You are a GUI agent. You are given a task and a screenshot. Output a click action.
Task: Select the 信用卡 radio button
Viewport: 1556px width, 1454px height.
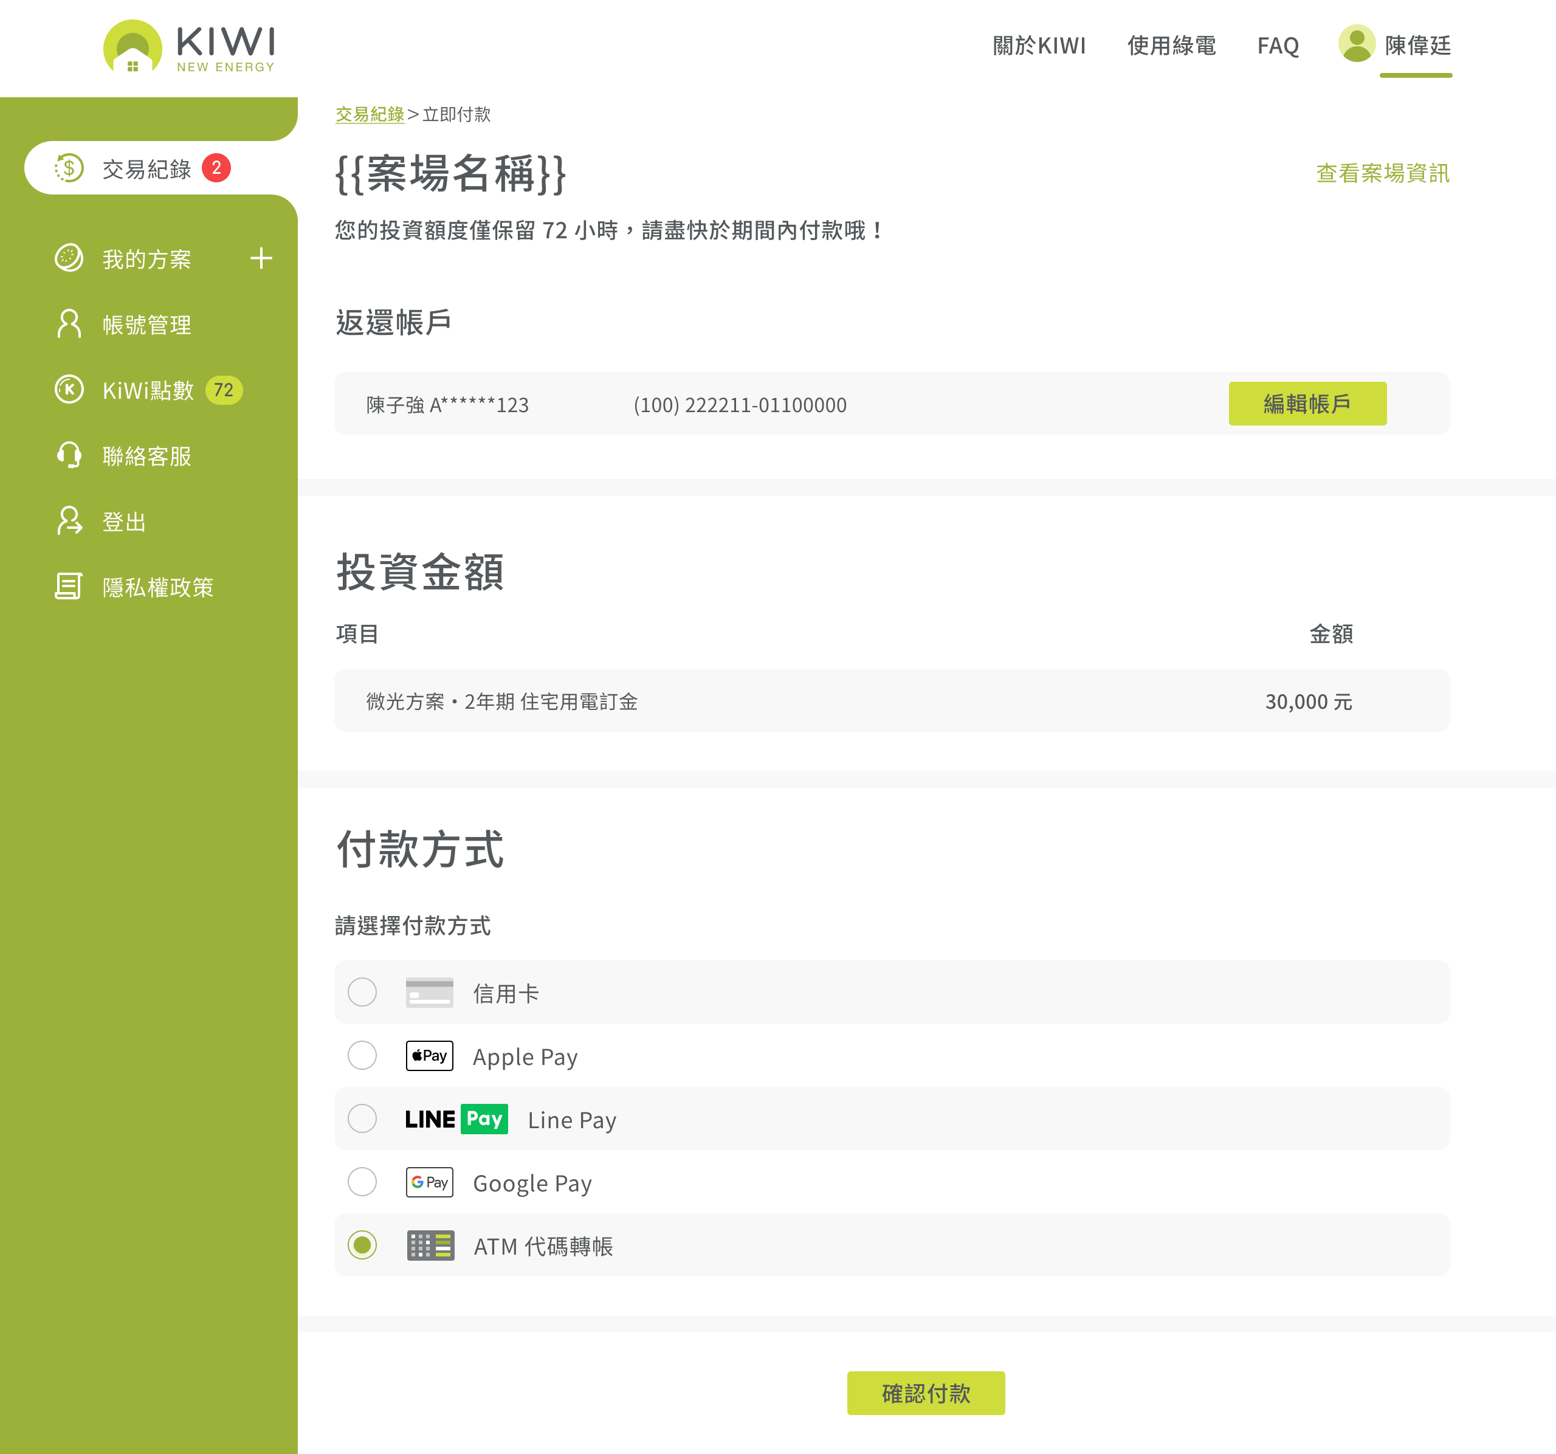point(362,992)
